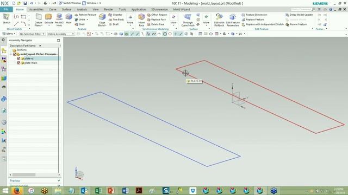Open the Sketch tool
The image size is (348, 195).
tap(6, 18)
